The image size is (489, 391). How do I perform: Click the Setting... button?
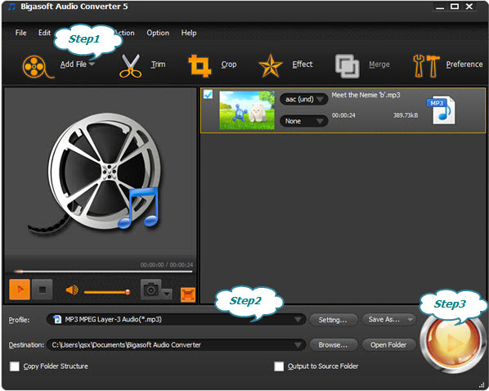click(x=333, y=320)
